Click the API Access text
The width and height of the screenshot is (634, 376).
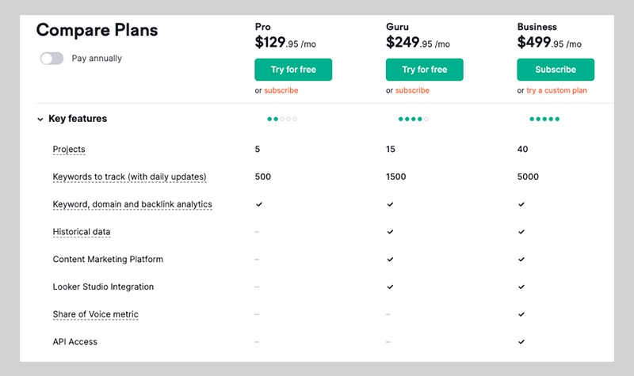click(74, 342)
